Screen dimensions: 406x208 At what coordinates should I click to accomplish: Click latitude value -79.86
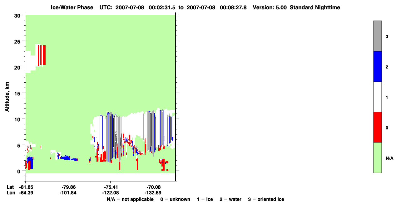tap(68, 187)
